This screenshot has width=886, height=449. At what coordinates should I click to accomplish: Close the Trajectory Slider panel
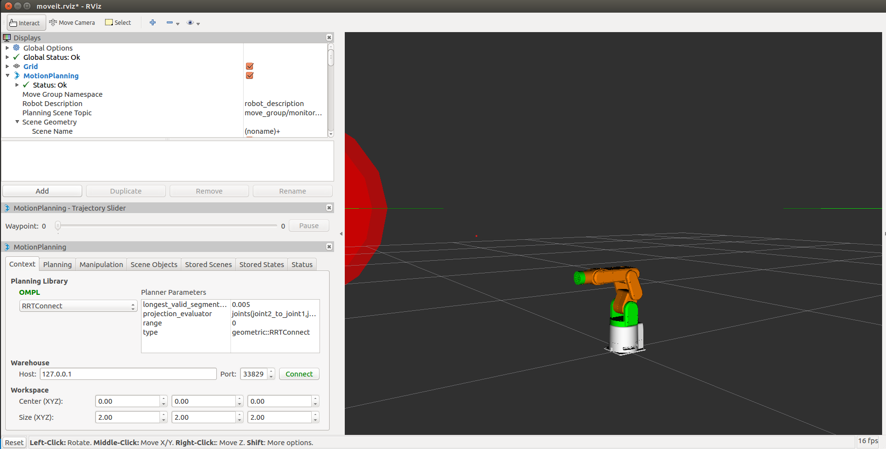point(329,208)
